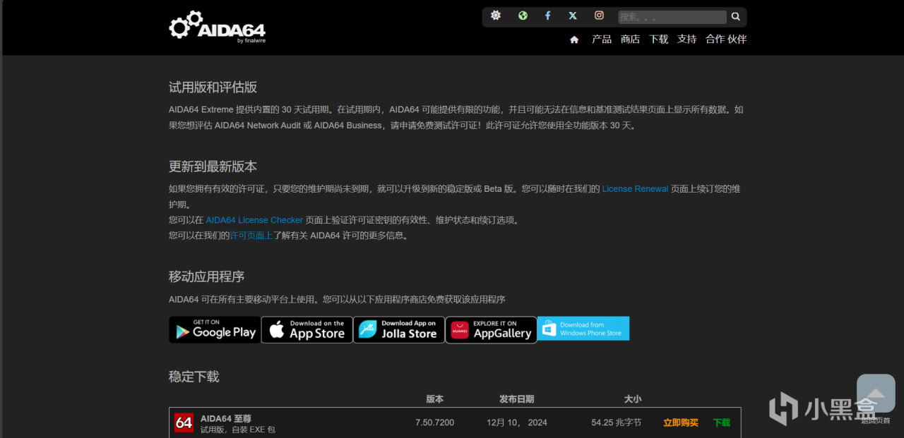This screenshot has height=438, width=904.
Task: Open the 合作伙伴 menu
Action: tap(726, 39)
